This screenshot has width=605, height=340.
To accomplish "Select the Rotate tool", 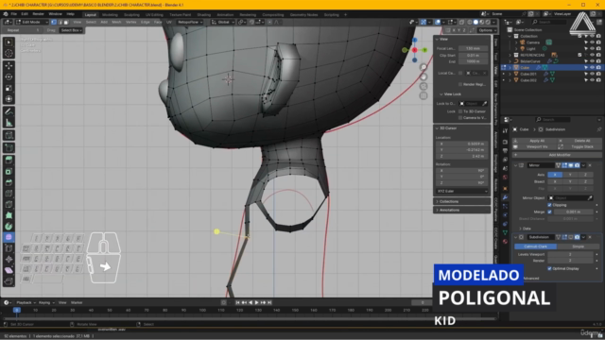I will click(9, 77).
